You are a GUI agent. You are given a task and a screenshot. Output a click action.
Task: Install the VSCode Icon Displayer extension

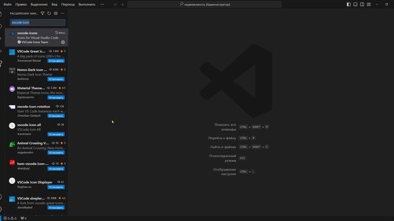point(56,187)
